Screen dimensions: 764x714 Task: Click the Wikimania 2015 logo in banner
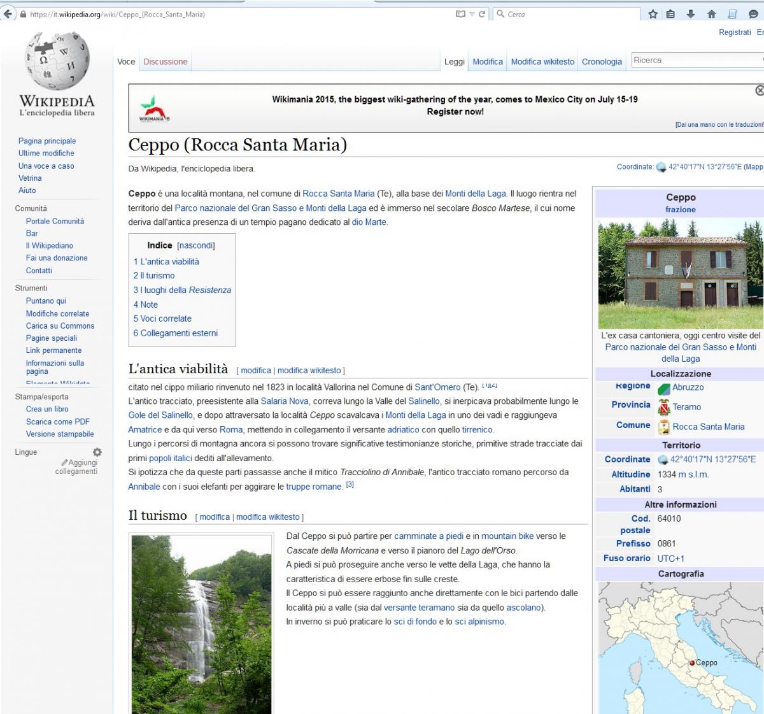point(155,108)
